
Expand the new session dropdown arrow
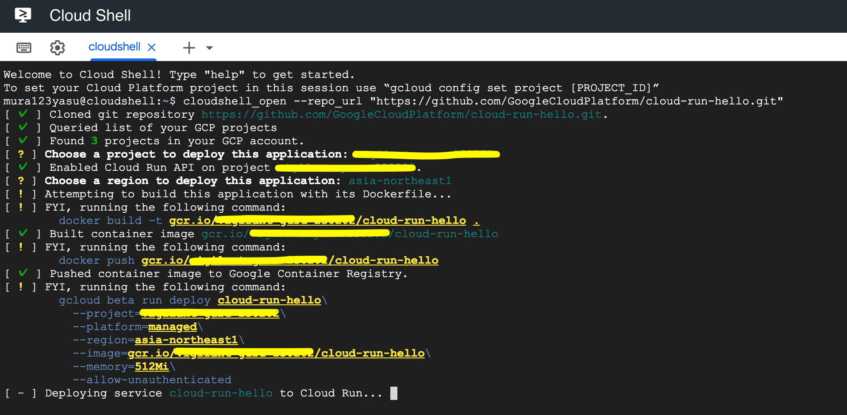click(x=210, y=48)
